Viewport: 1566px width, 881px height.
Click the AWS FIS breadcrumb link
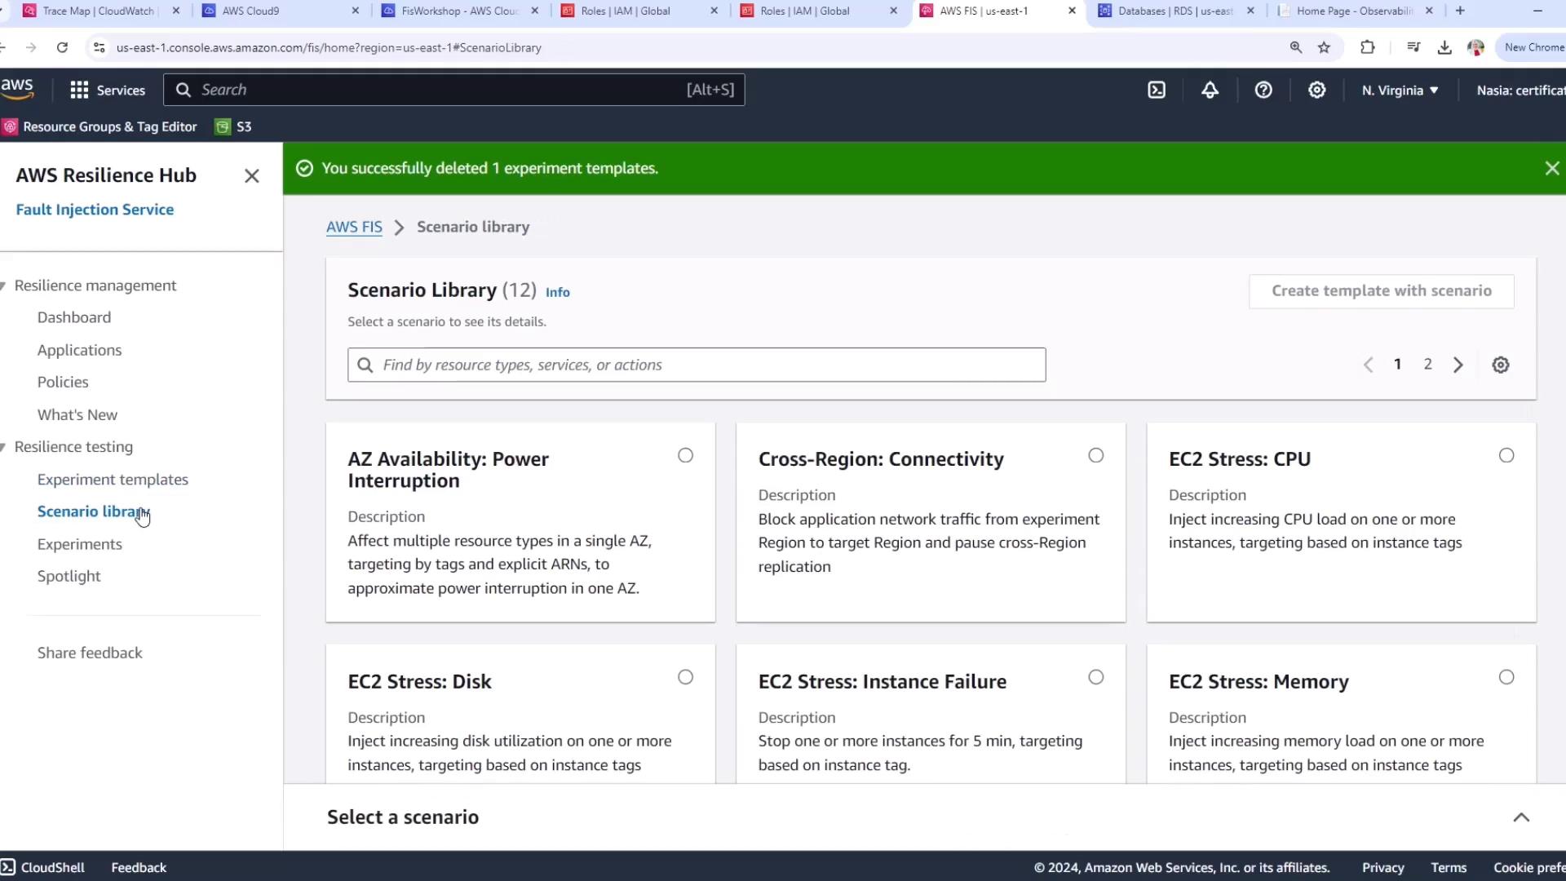tap(354, 227)
